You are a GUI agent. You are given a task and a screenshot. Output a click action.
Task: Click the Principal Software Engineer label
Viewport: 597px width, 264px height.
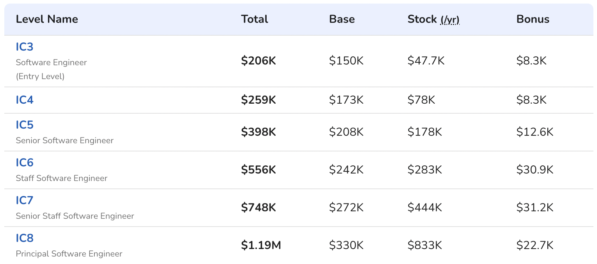click(x=69, y=254)
